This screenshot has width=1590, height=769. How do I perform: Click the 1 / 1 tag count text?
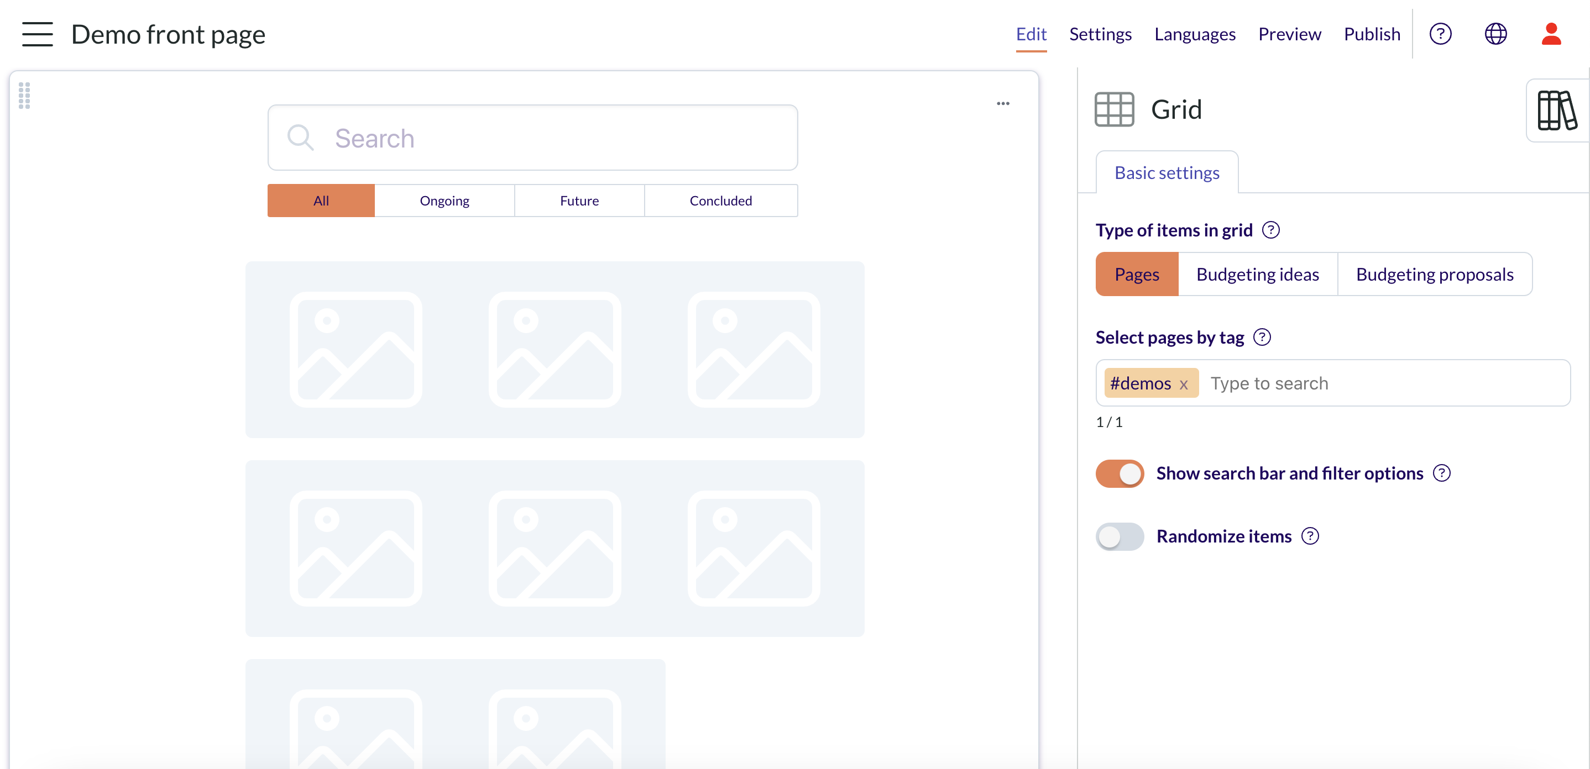pos(1108,423)
